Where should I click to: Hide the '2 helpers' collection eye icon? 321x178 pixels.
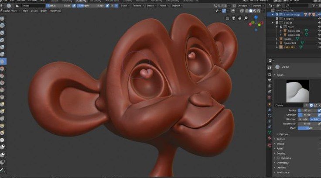[x=319, y=19]
